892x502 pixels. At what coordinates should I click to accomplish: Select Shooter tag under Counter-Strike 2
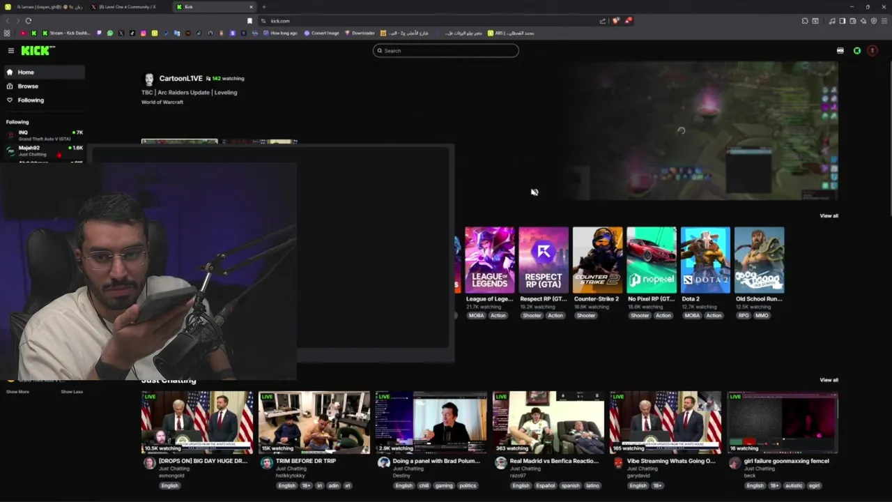(586, 316)
